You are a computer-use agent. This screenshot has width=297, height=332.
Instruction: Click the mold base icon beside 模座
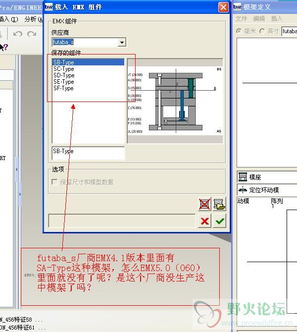(x=243, y=177)
